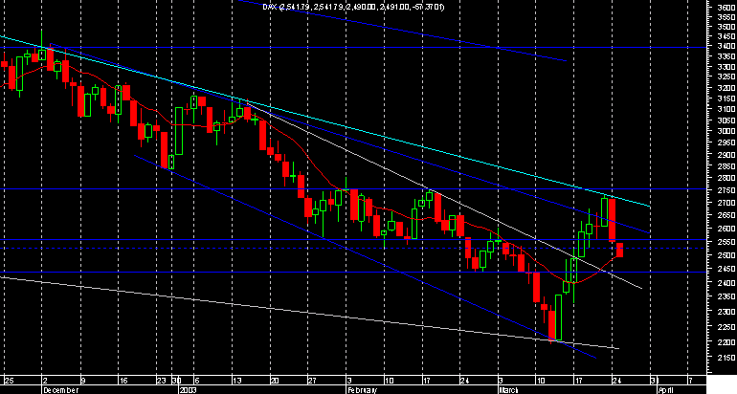Click the date label 7
Viewport: 737px width, 394px height.
[x=690, y=380]
